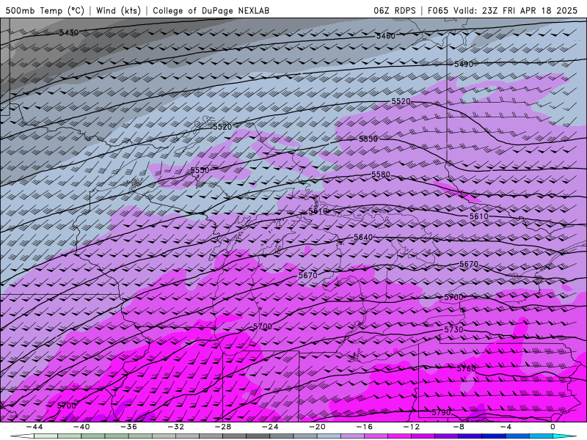This screenshot has height=440, width=587.
Task: Click the 5580 height contour label
Action: (381, 175)
